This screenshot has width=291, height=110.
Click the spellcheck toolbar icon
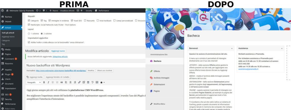(x=92, y=82)
